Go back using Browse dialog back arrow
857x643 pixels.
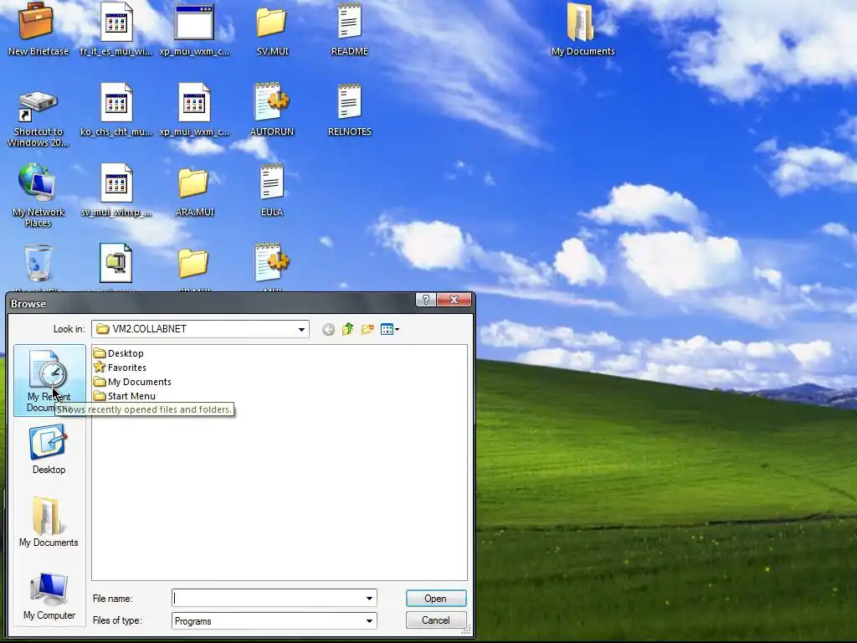[x=328, y=329]
